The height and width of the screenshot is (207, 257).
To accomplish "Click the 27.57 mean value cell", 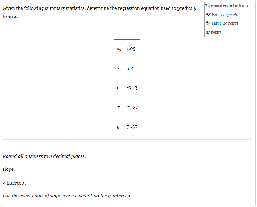I will (x=132, y=107).
